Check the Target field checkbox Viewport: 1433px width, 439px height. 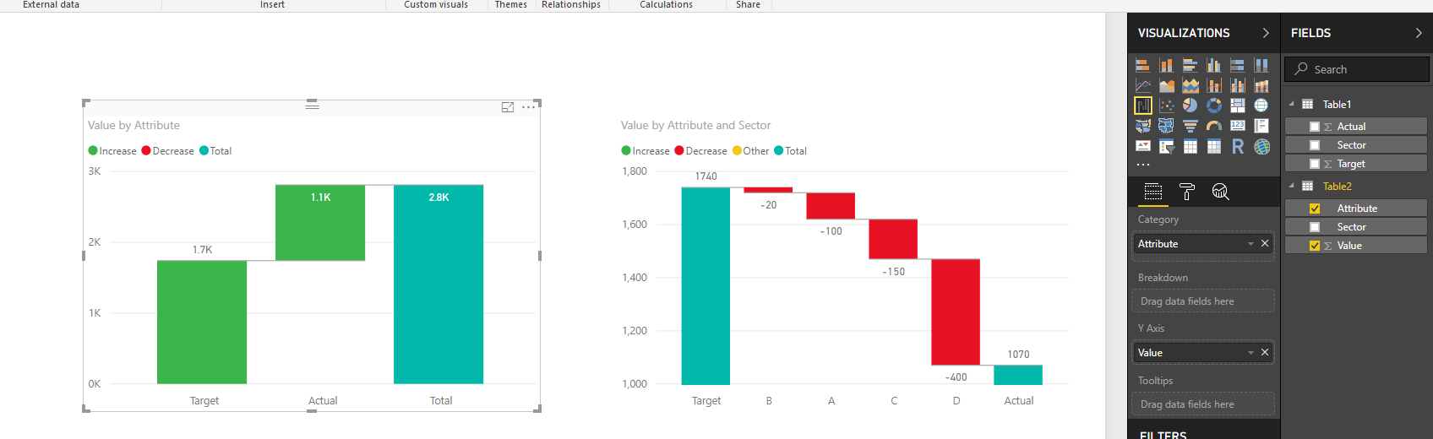coord(1315,164)
